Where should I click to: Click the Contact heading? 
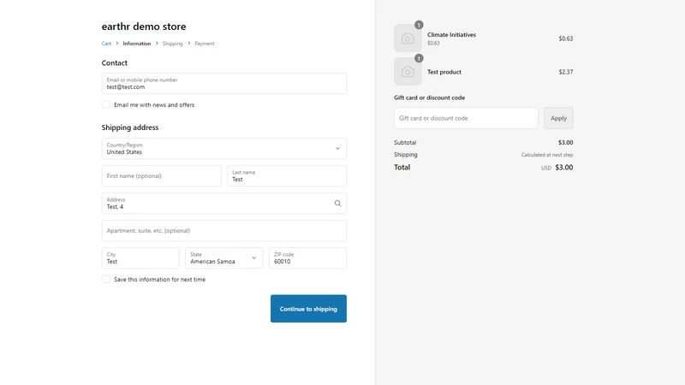click(115, 62)
